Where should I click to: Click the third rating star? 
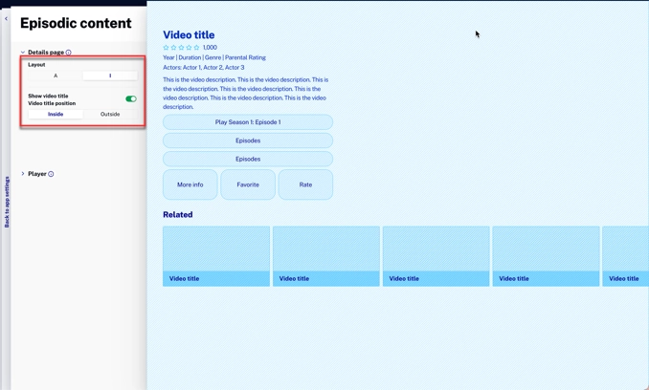pos(182,48)
